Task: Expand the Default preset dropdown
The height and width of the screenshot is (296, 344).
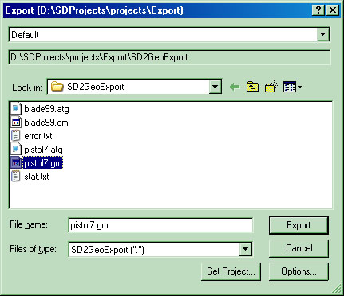Action: pyautogui.click(x=322, y=34)
